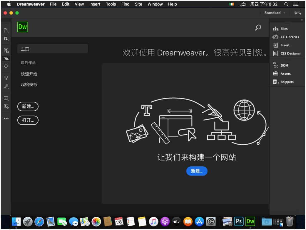This screenshot has height=230, width=306.
Task: Open the Find menu
Action: click(x=125, y=4)
